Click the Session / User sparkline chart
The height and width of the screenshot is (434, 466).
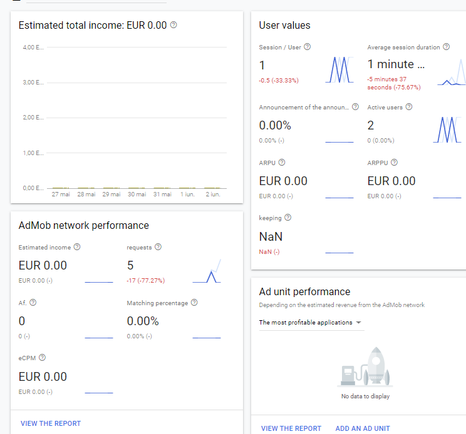point(339,69)
